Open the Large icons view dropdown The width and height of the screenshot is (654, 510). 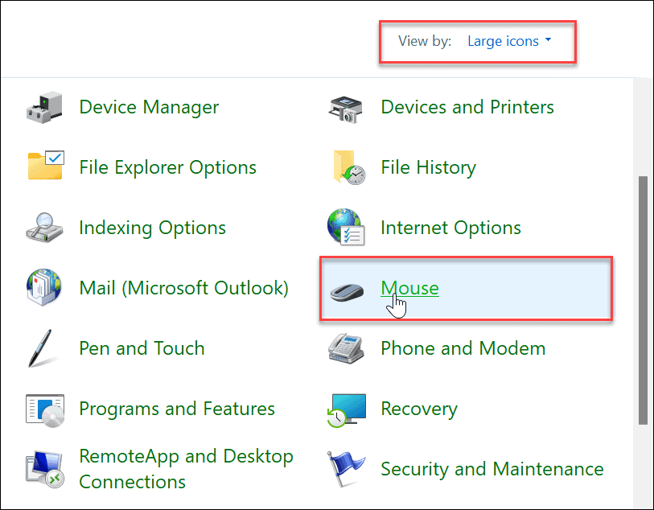(x=503, y=41)
